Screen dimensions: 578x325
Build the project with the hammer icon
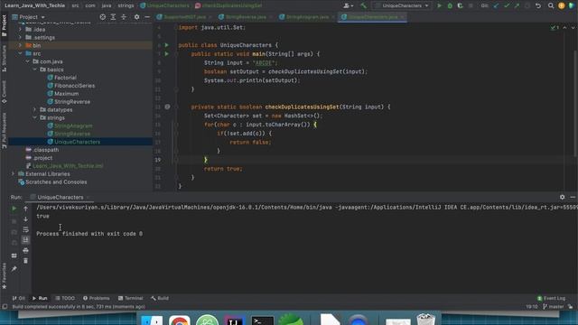click(364, 6)
